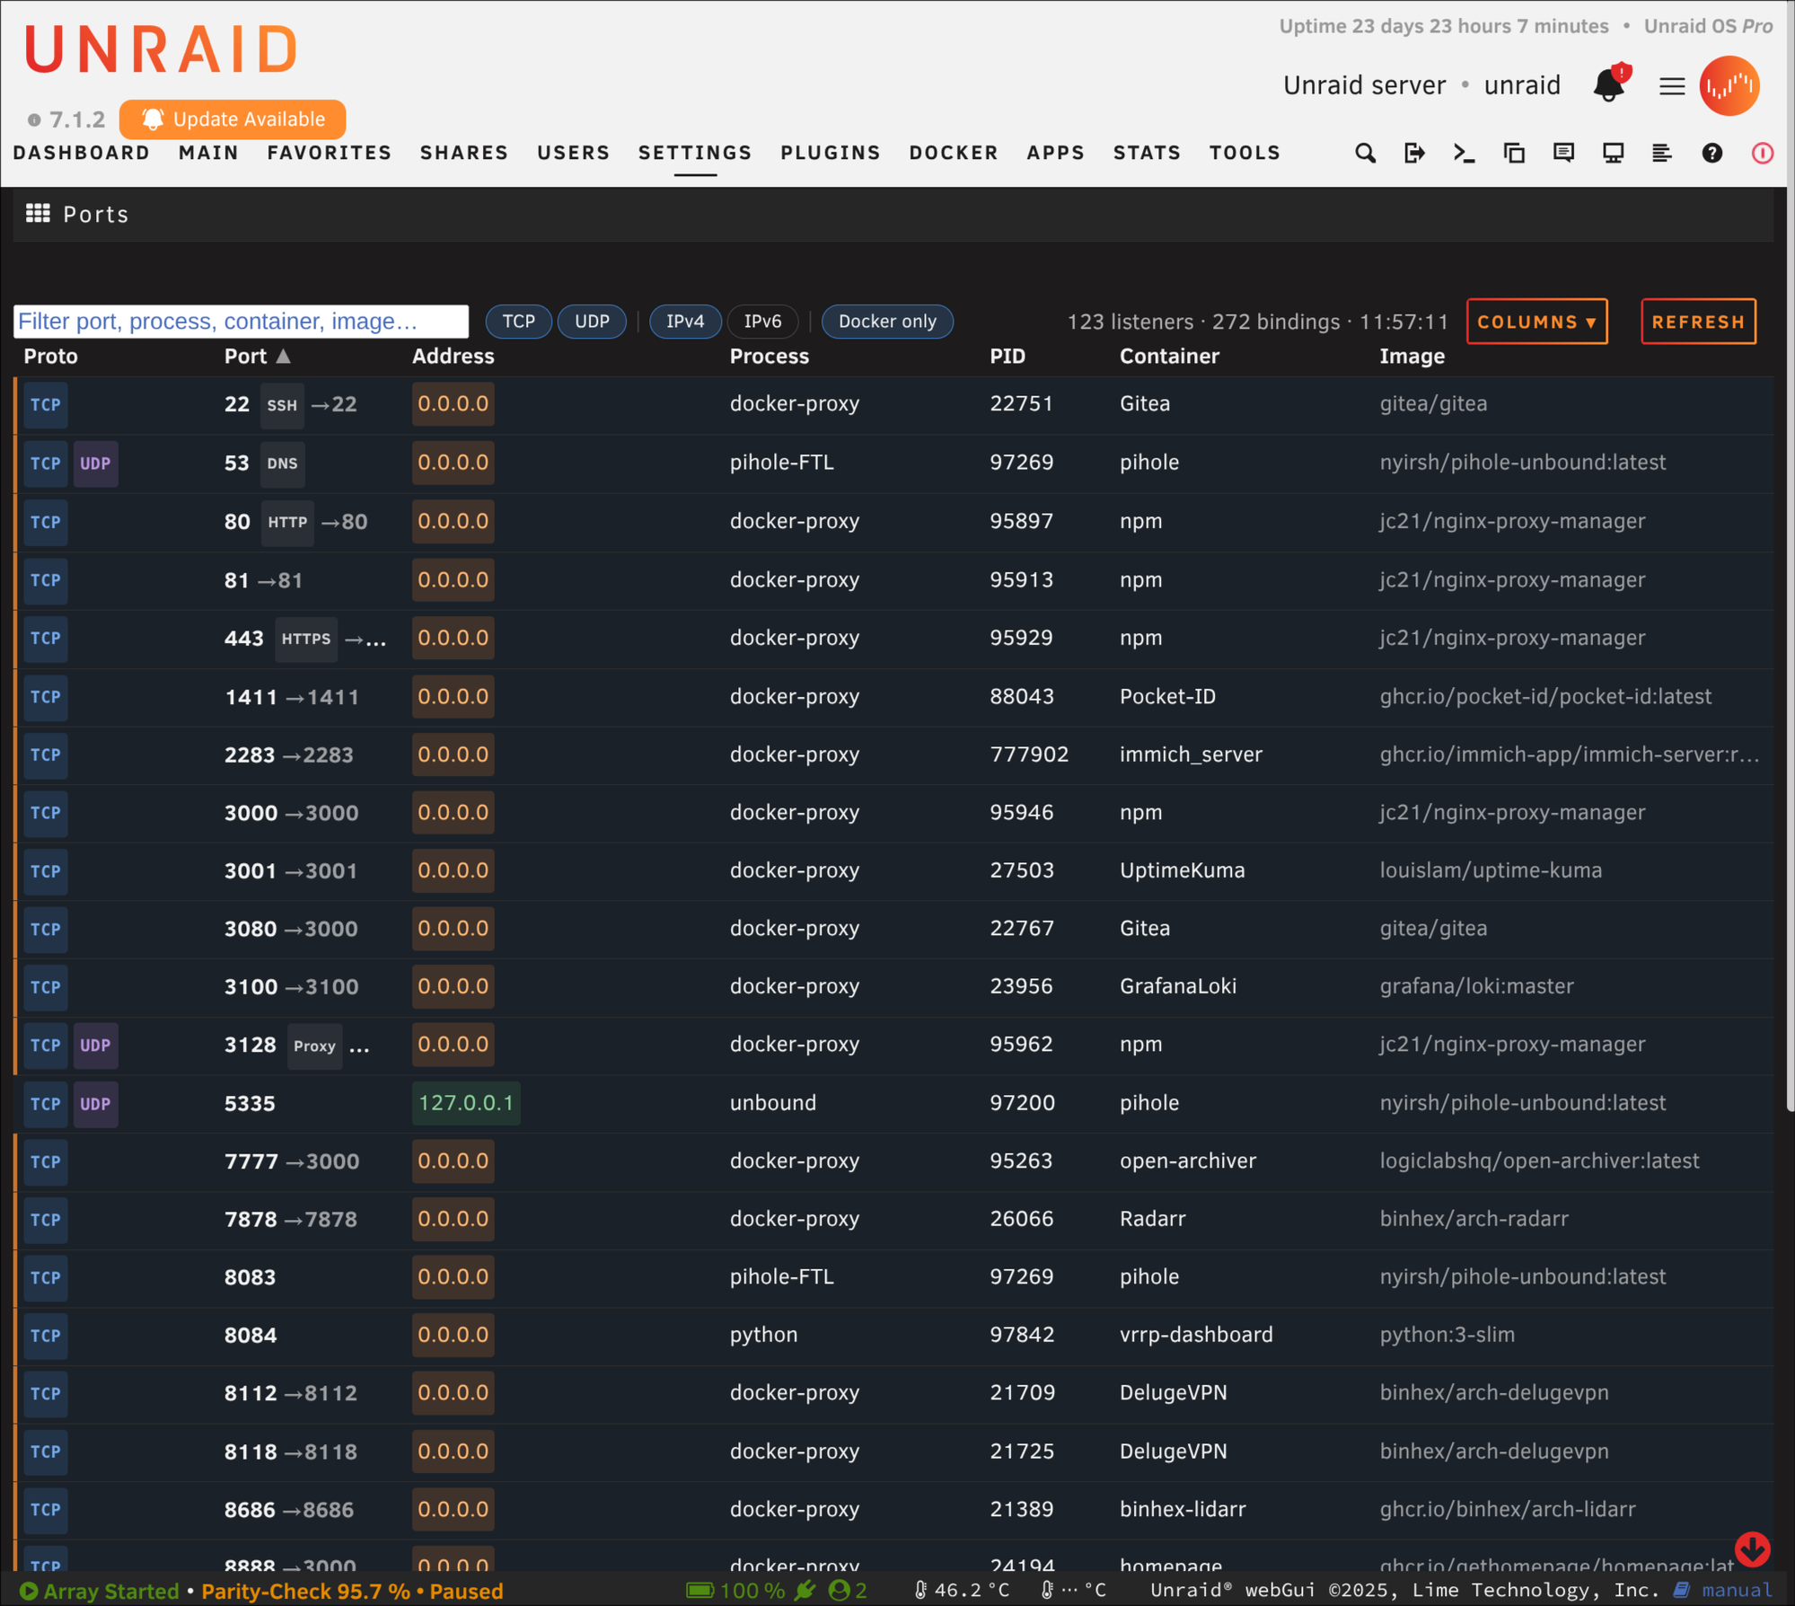Sort by the Container column header
The image size is (1795, 1606).
coord(1169,357)
